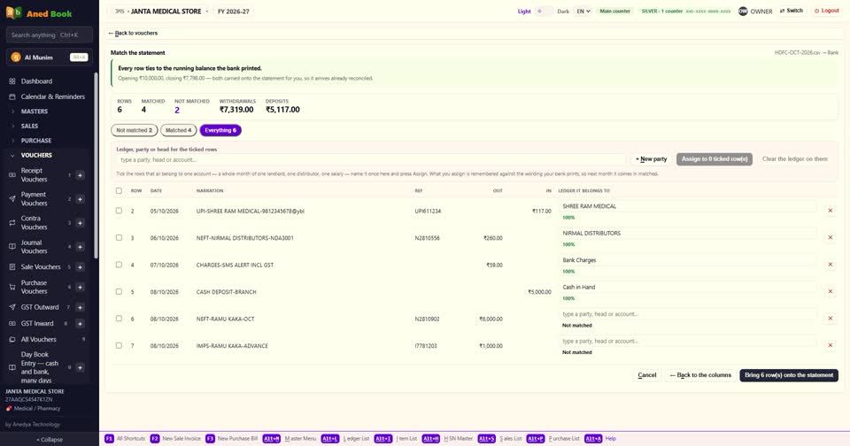
Task: Open the FY 2026-27 year selector
Action: click(x=234, y=11)
